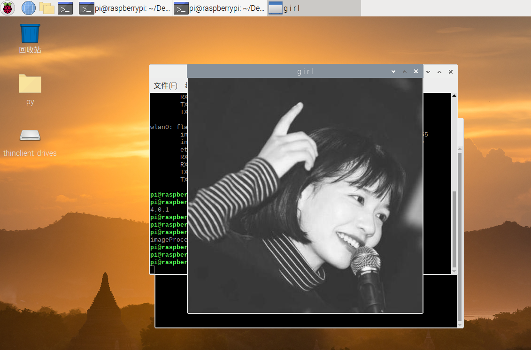Maximize the girl image window
The width and height of the screenshot is (531, 350).
coord(404,71)
